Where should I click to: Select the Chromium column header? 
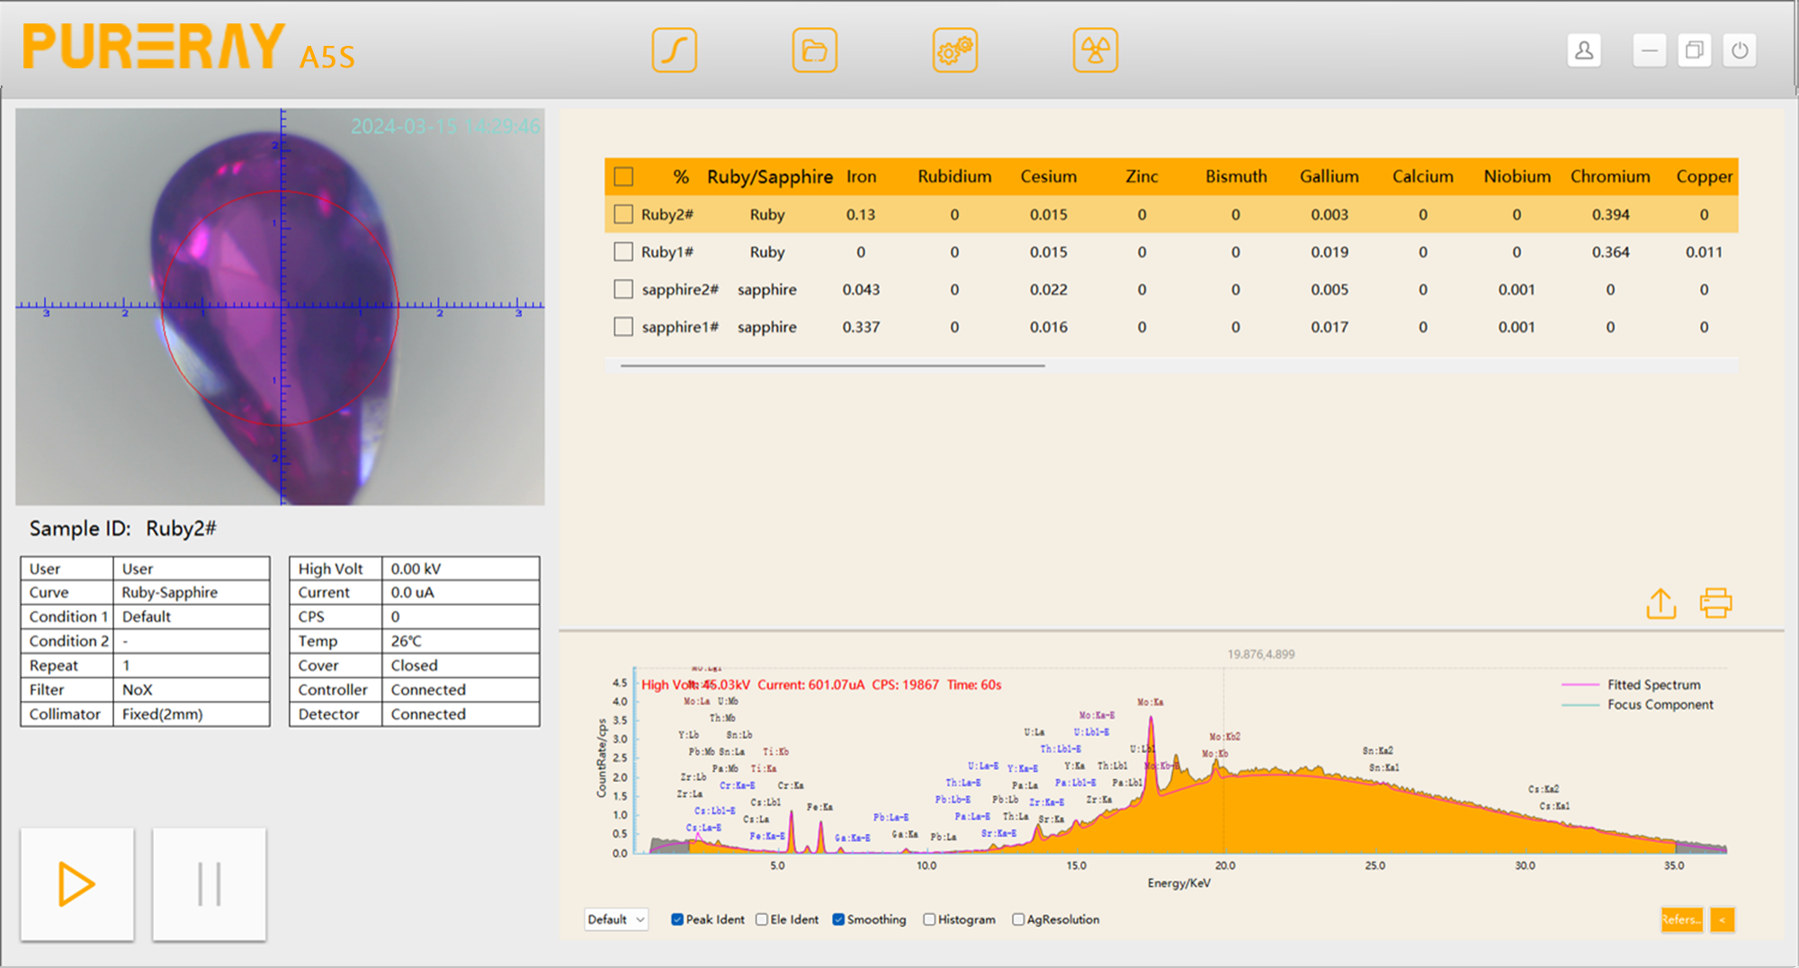[x=1609, y=176]
